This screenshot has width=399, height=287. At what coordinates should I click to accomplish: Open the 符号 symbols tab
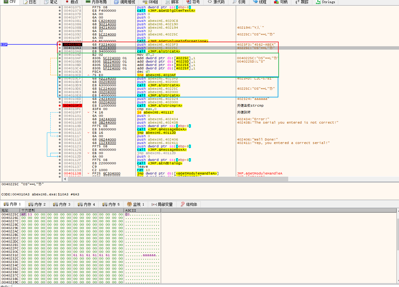click(193, 2)
